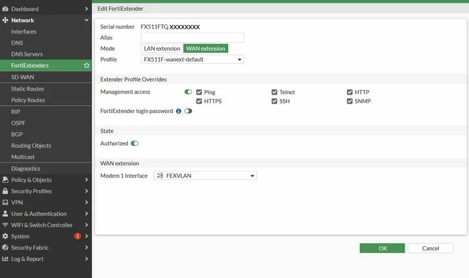Screen dimensions: 469x278
Task: Click the serial number FX511FTQ text
Action: 155,26
